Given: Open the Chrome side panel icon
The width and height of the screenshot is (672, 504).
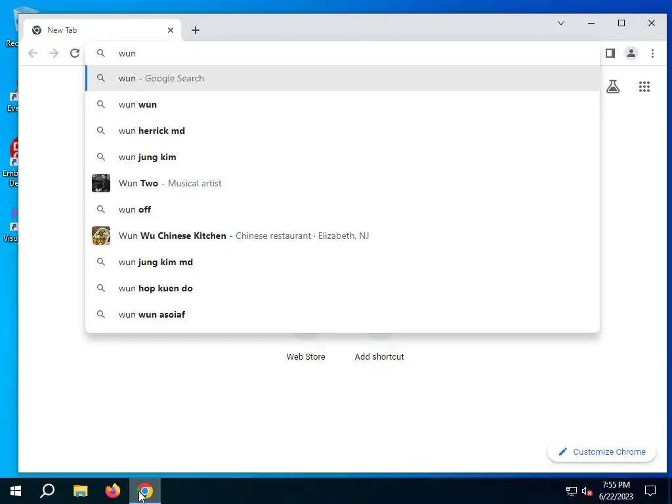Looking at the screenshot, I should 610,53.
